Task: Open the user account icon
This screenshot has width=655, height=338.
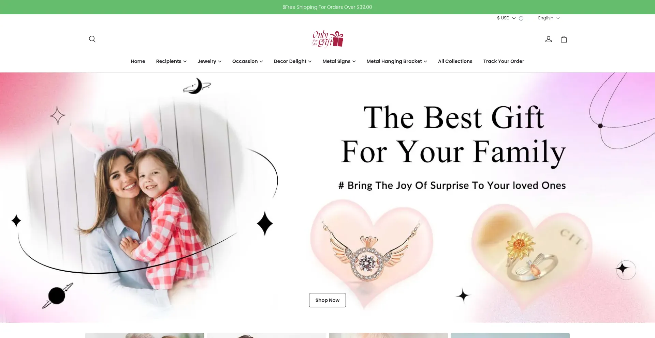Action: [549, 39]
